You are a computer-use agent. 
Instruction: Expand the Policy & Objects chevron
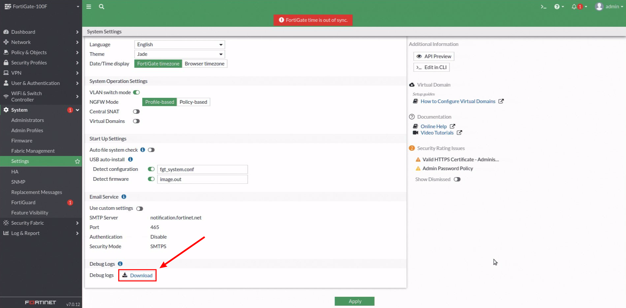coord(77,53)
